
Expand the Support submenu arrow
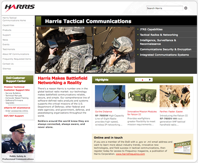click(33, 35)
